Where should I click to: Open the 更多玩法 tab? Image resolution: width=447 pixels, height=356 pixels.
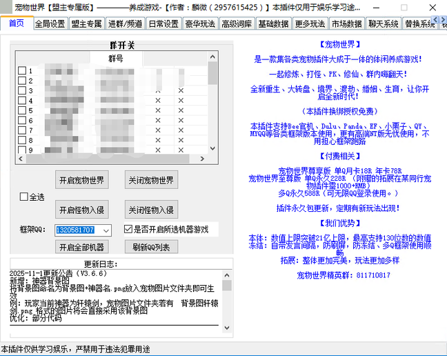[310, 24]
